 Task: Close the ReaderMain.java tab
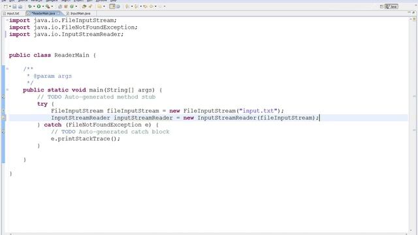coord(58,13)
